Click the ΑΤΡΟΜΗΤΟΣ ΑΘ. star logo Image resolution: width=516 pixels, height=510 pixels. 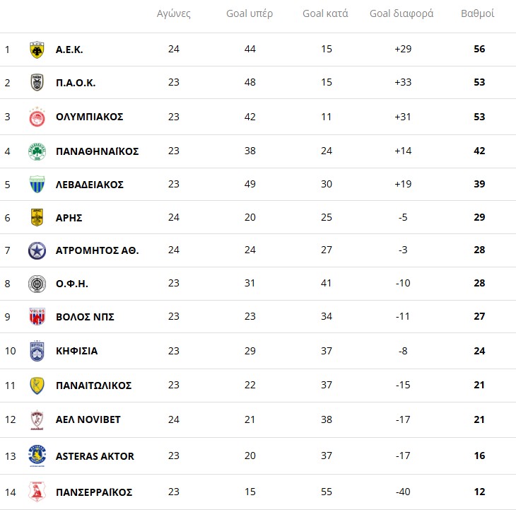(x=37, y=250)
